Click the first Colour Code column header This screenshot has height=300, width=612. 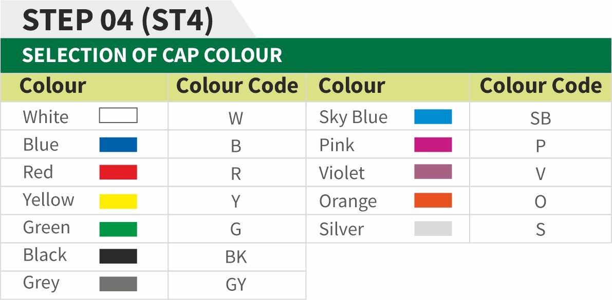click(237, 86)
